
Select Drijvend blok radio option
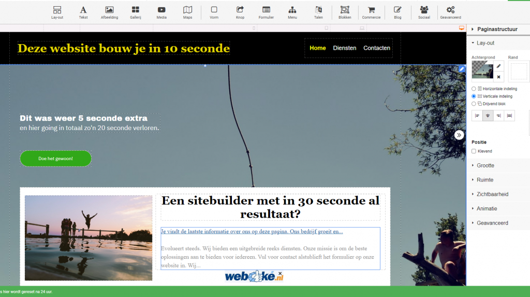pos(474,104)
